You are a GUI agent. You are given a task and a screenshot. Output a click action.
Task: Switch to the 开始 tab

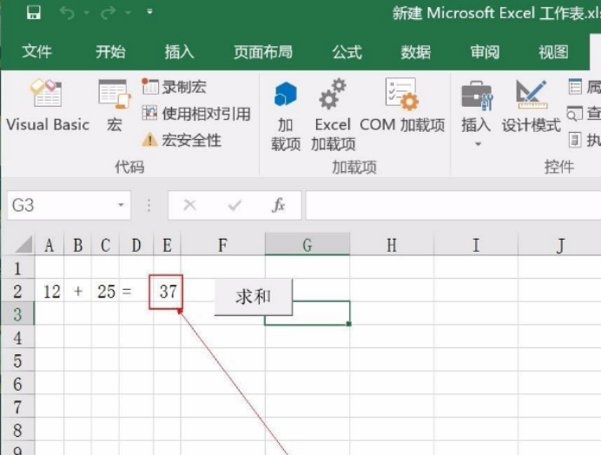(x=110, y=51)
